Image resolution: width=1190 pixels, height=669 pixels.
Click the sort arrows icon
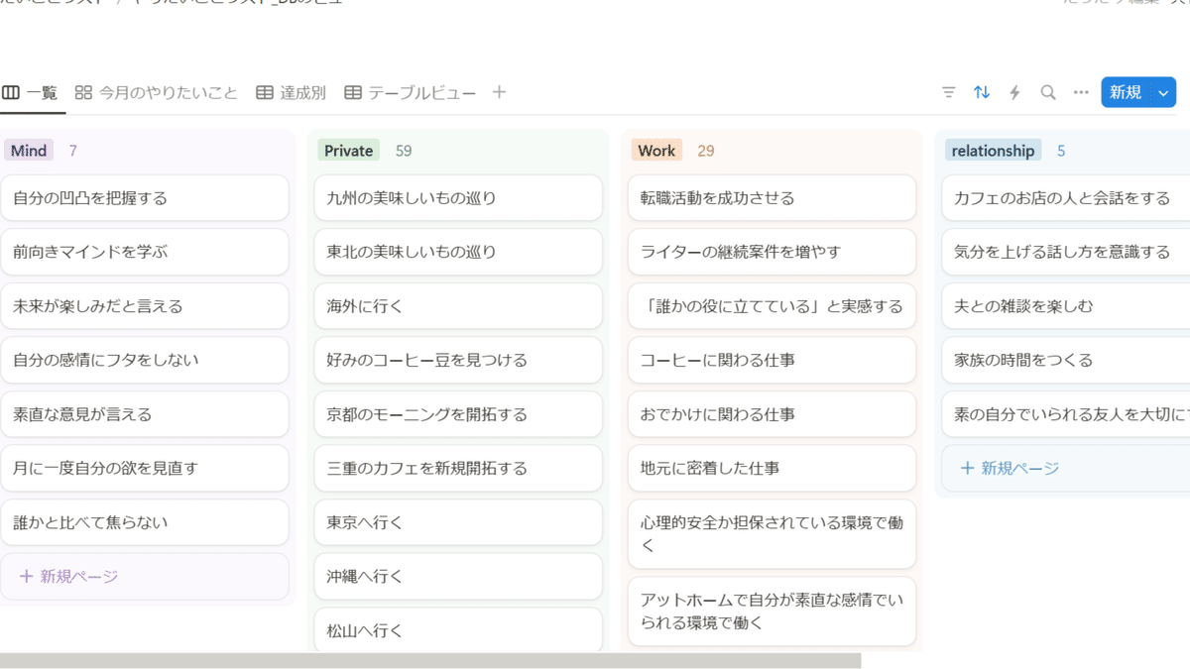point(982,92)
